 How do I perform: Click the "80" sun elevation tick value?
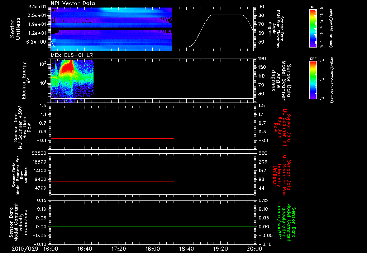tap(261, 15)
